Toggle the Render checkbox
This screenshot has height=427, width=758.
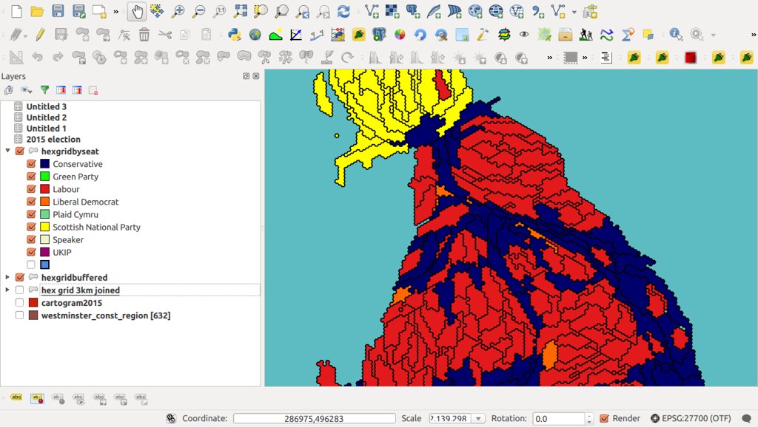pos(605,417)
